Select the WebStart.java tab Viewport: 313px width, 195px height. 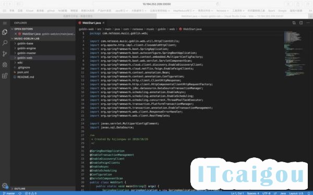(92, 23)
